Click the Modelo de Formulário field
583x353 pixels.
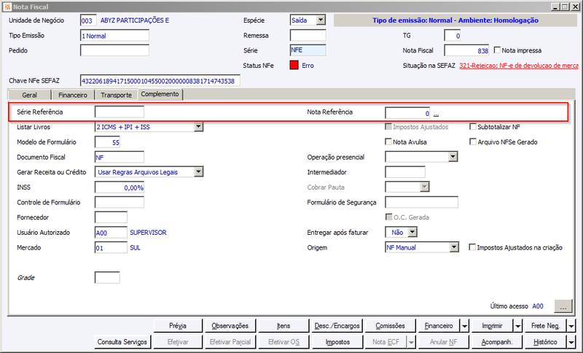(107, 142)
